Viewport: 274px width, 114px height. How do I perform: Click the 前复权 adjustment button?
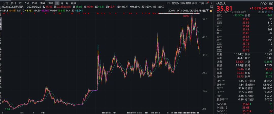coord(175,3)
